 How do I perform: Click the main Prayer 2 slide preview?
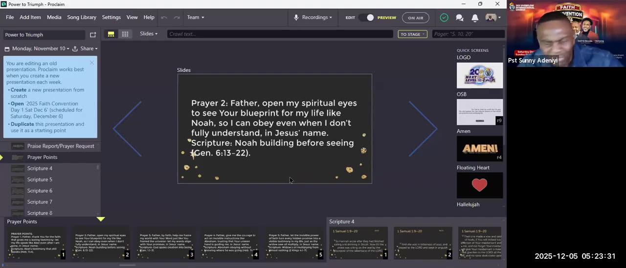coord(274,129)
